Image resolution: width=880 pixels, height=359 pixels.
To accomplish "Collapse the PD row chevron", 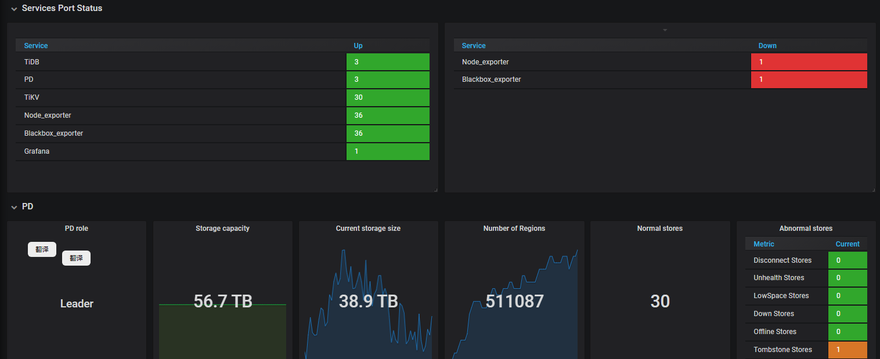I will click(14, 207).
